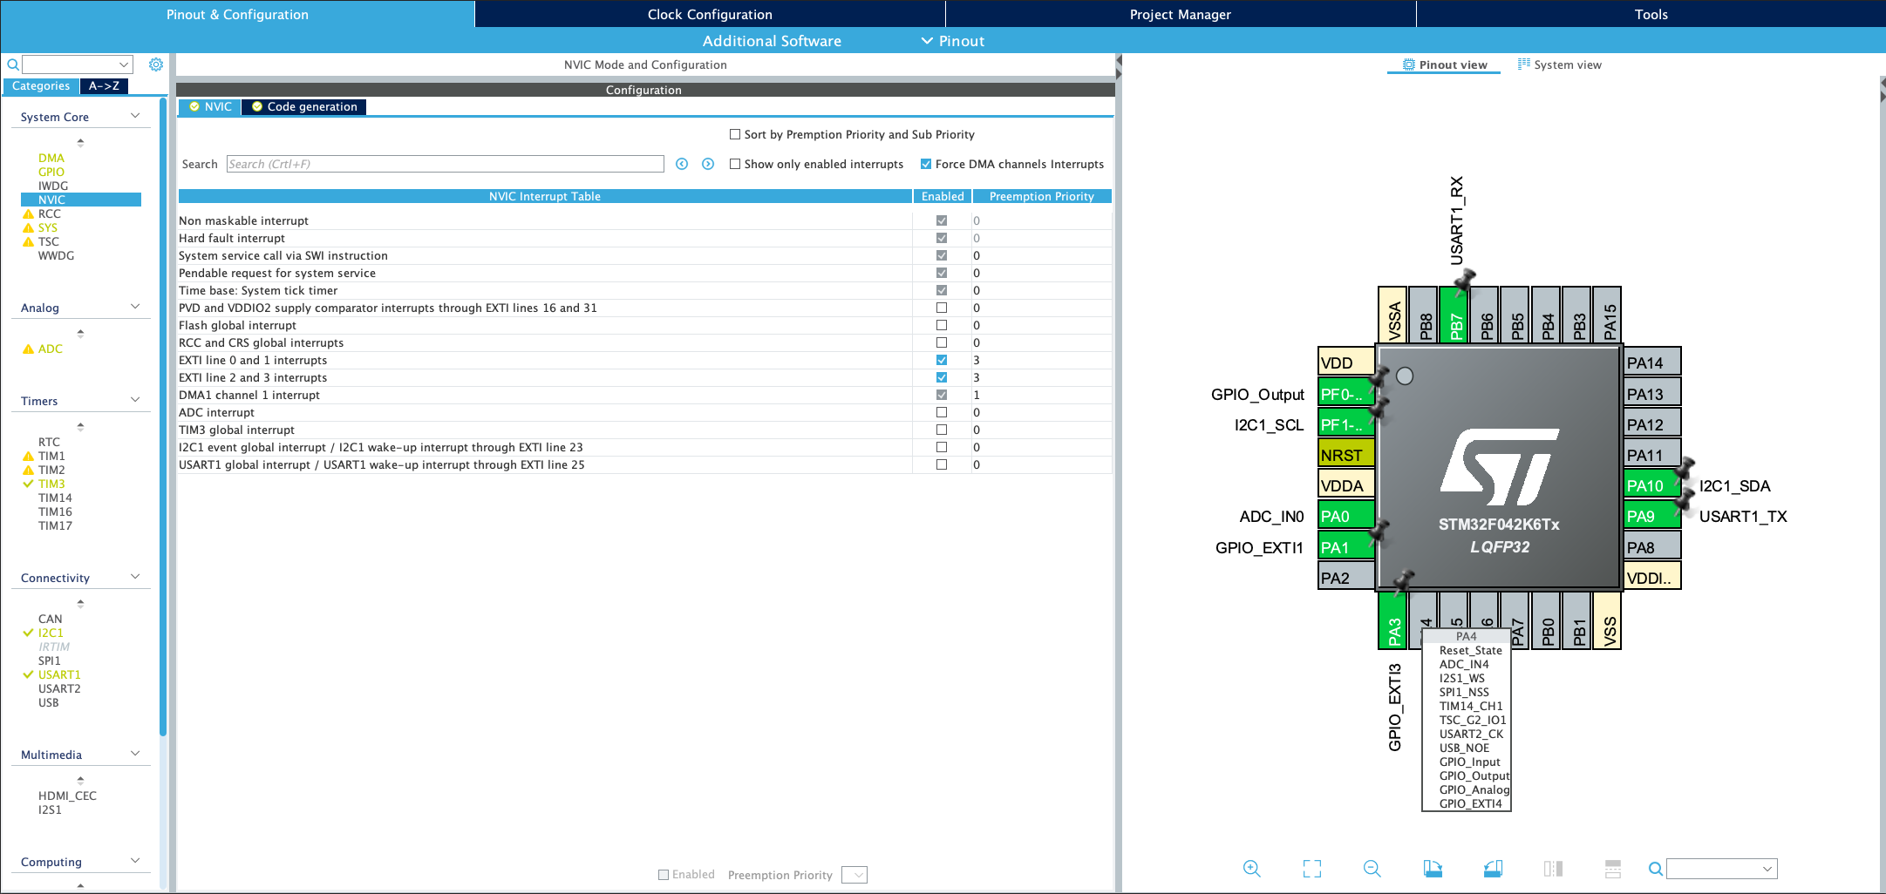
Task: Click the PA10 pin on the chip
Action: (1652, 485)
